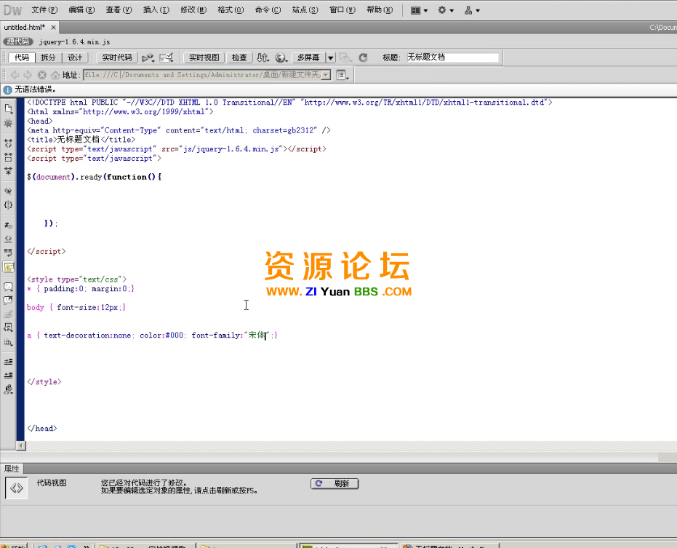Open the gear extensions dropdown
The width and height of the screenshot is (677, 548).
(x=446, y=10)
